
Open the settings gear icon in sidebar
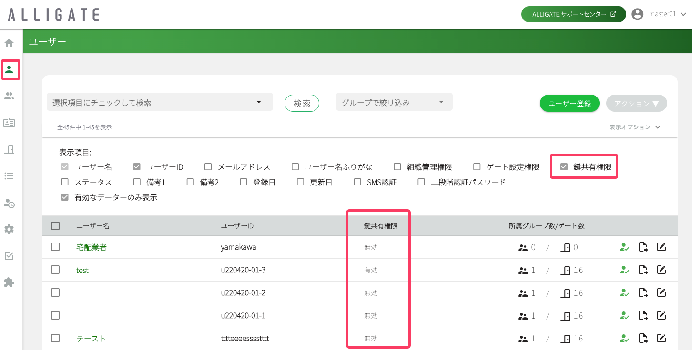click(x=9, y=229)
